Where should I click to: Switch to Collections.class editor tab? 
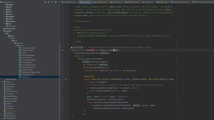(x=101, y=2)
